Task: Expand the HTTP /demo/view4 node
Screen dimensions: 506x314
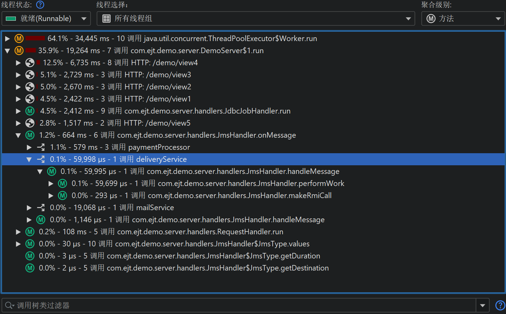Action: 18,63
